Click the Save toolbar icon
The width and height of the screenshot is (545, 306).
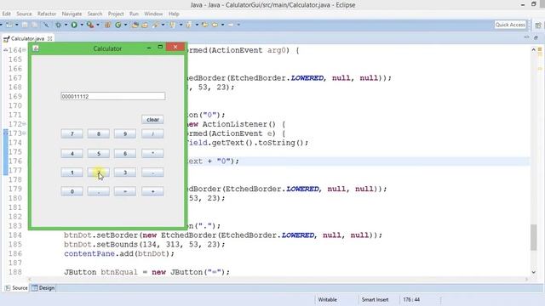point(25,25)
